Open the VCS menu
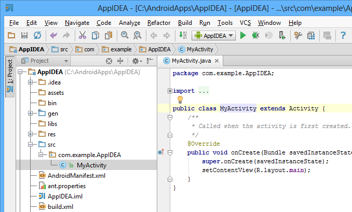352x212 pixels. pyautogui.click(x=245, y=23)
